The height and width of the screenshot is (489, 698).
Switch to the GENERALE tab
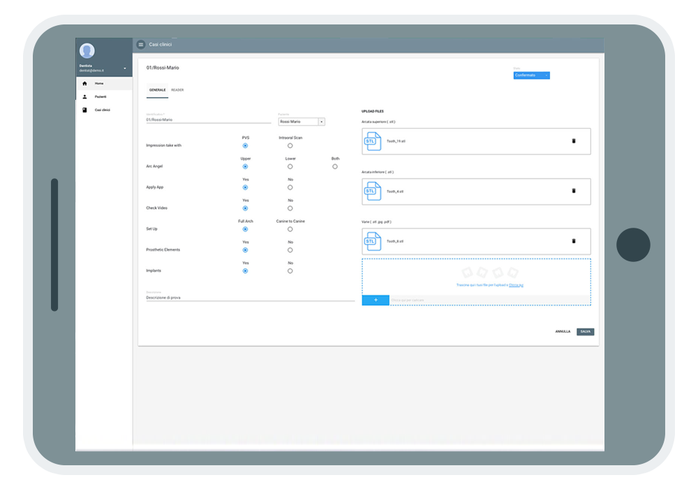(157, 90)
